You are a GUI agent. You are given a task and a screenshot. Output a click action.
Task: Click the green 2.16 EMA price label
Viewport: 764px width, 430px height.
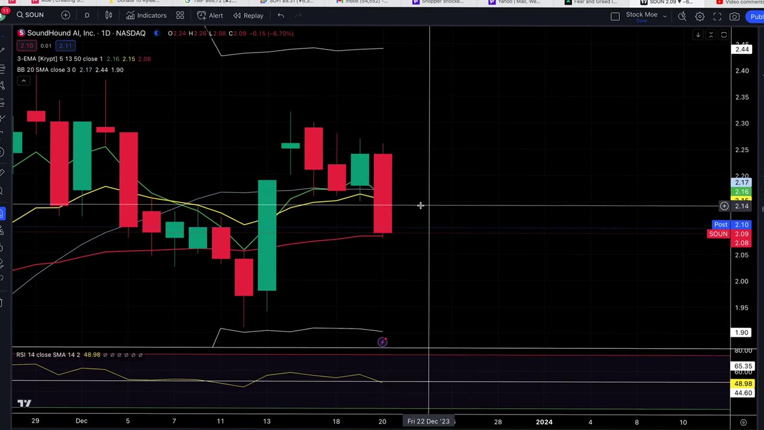(x=741, y=192)
